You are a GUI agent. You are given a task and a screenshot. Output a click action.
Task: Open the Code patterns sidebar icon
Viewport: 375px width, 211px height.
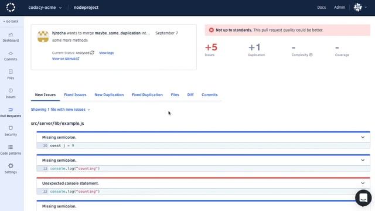11,147
